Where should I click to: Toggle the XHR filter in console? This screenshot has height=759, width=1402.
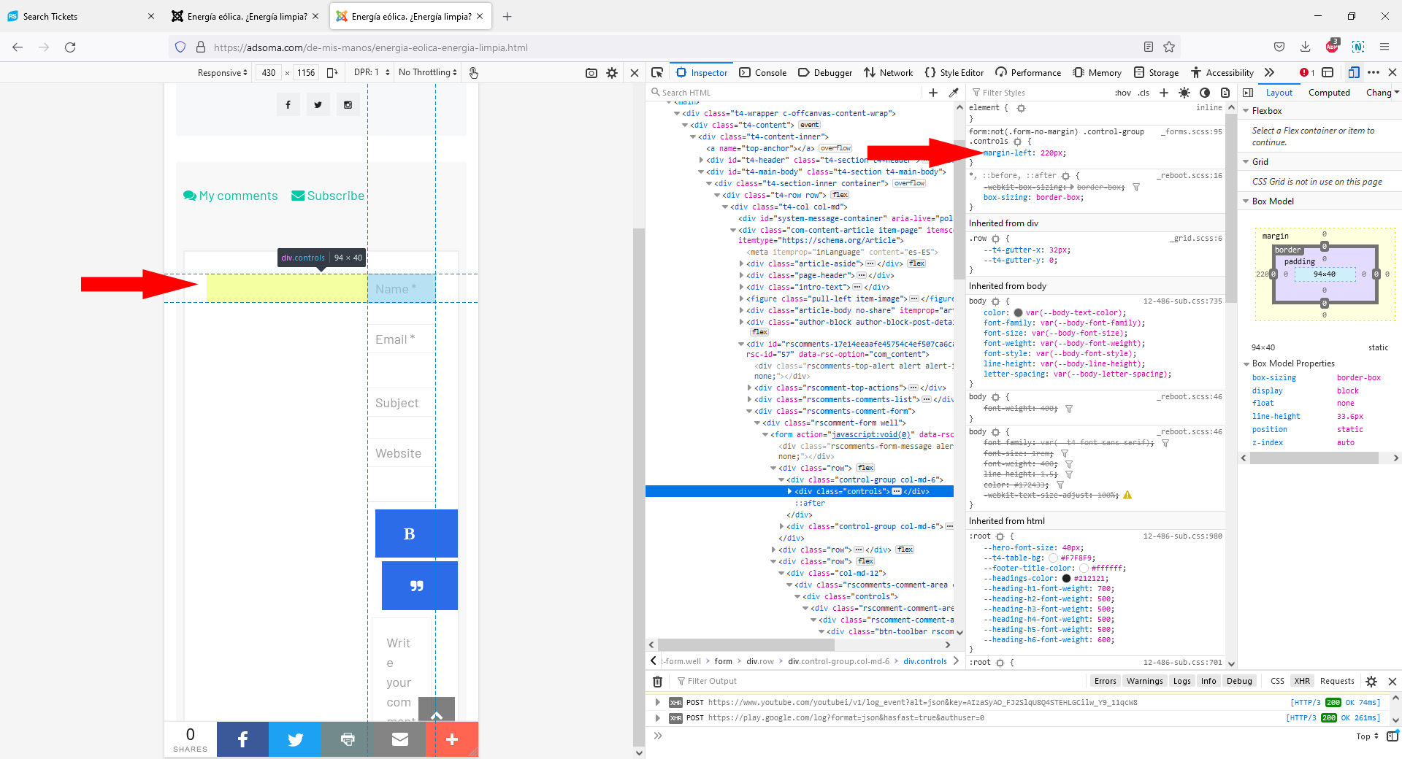[x=1302, y=681]
